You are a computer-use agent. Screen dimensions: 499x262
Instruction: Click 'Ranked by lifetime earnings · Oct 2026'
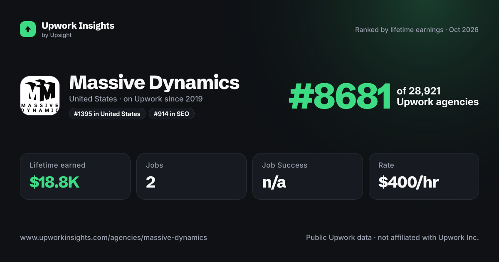coord(417,30)
